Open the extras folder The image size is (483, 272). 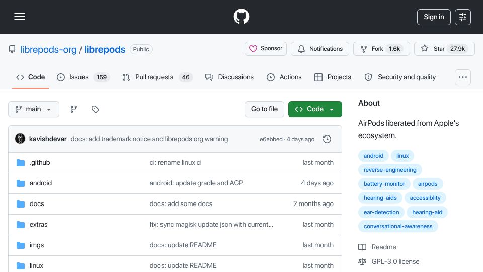[39, 225]
